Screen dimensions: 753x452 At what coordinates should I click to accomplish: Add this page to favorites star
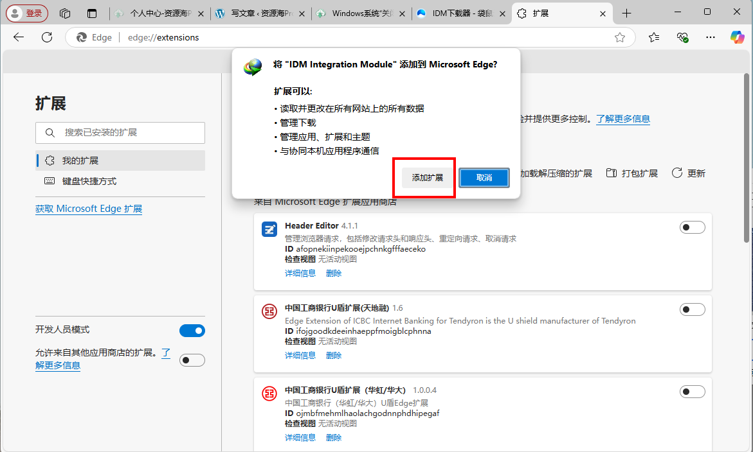click(620, 37)
